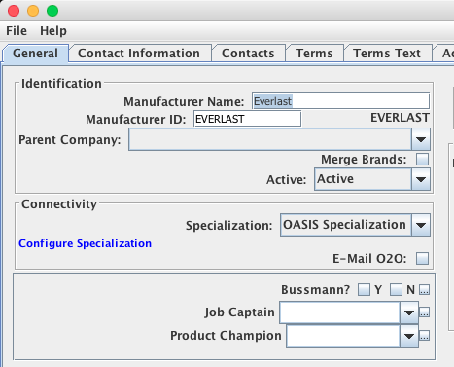The image size is (454, 367).
Task: Expand the Job Captain dropdown
Action: pyautogui.click(x=409, y=312)
